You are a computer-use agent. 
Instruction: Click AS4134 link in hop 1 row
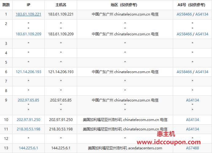click(202, 14)
